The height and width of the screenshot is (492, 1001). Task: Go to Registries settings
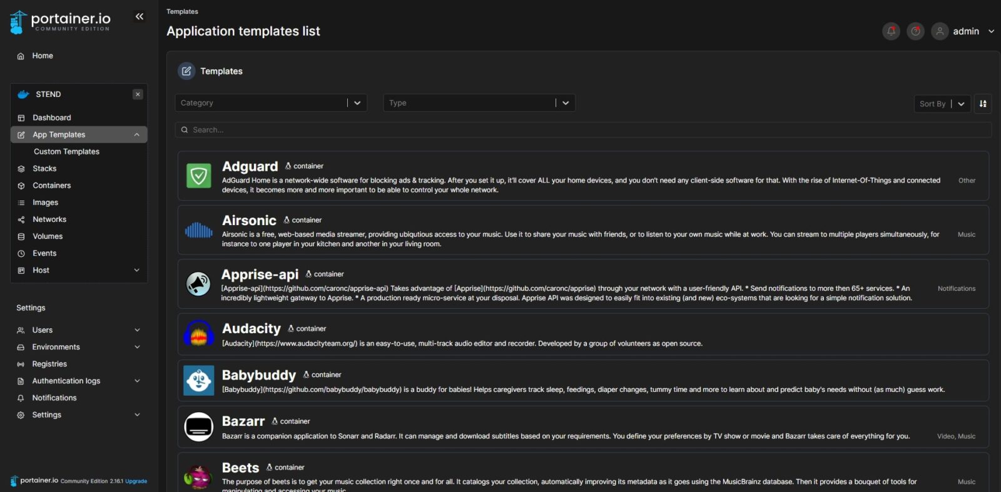[49, 364]
